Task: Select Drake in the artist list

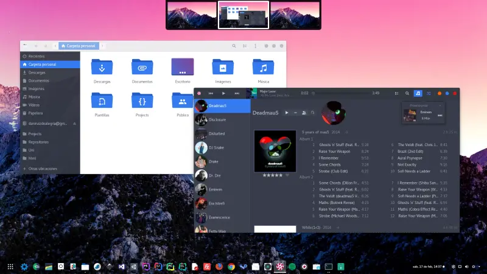Action: [222, 161]
